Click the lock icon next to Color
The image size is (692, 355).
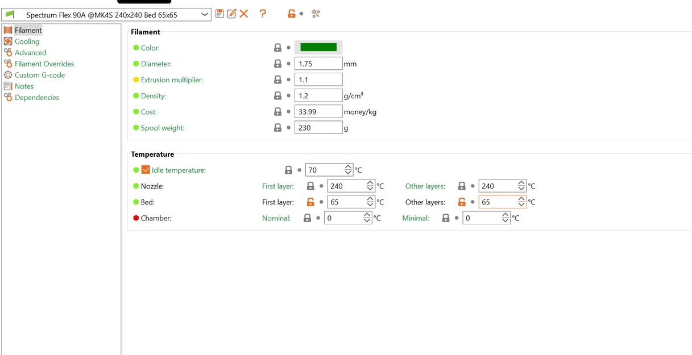click(x=278, y=48)
